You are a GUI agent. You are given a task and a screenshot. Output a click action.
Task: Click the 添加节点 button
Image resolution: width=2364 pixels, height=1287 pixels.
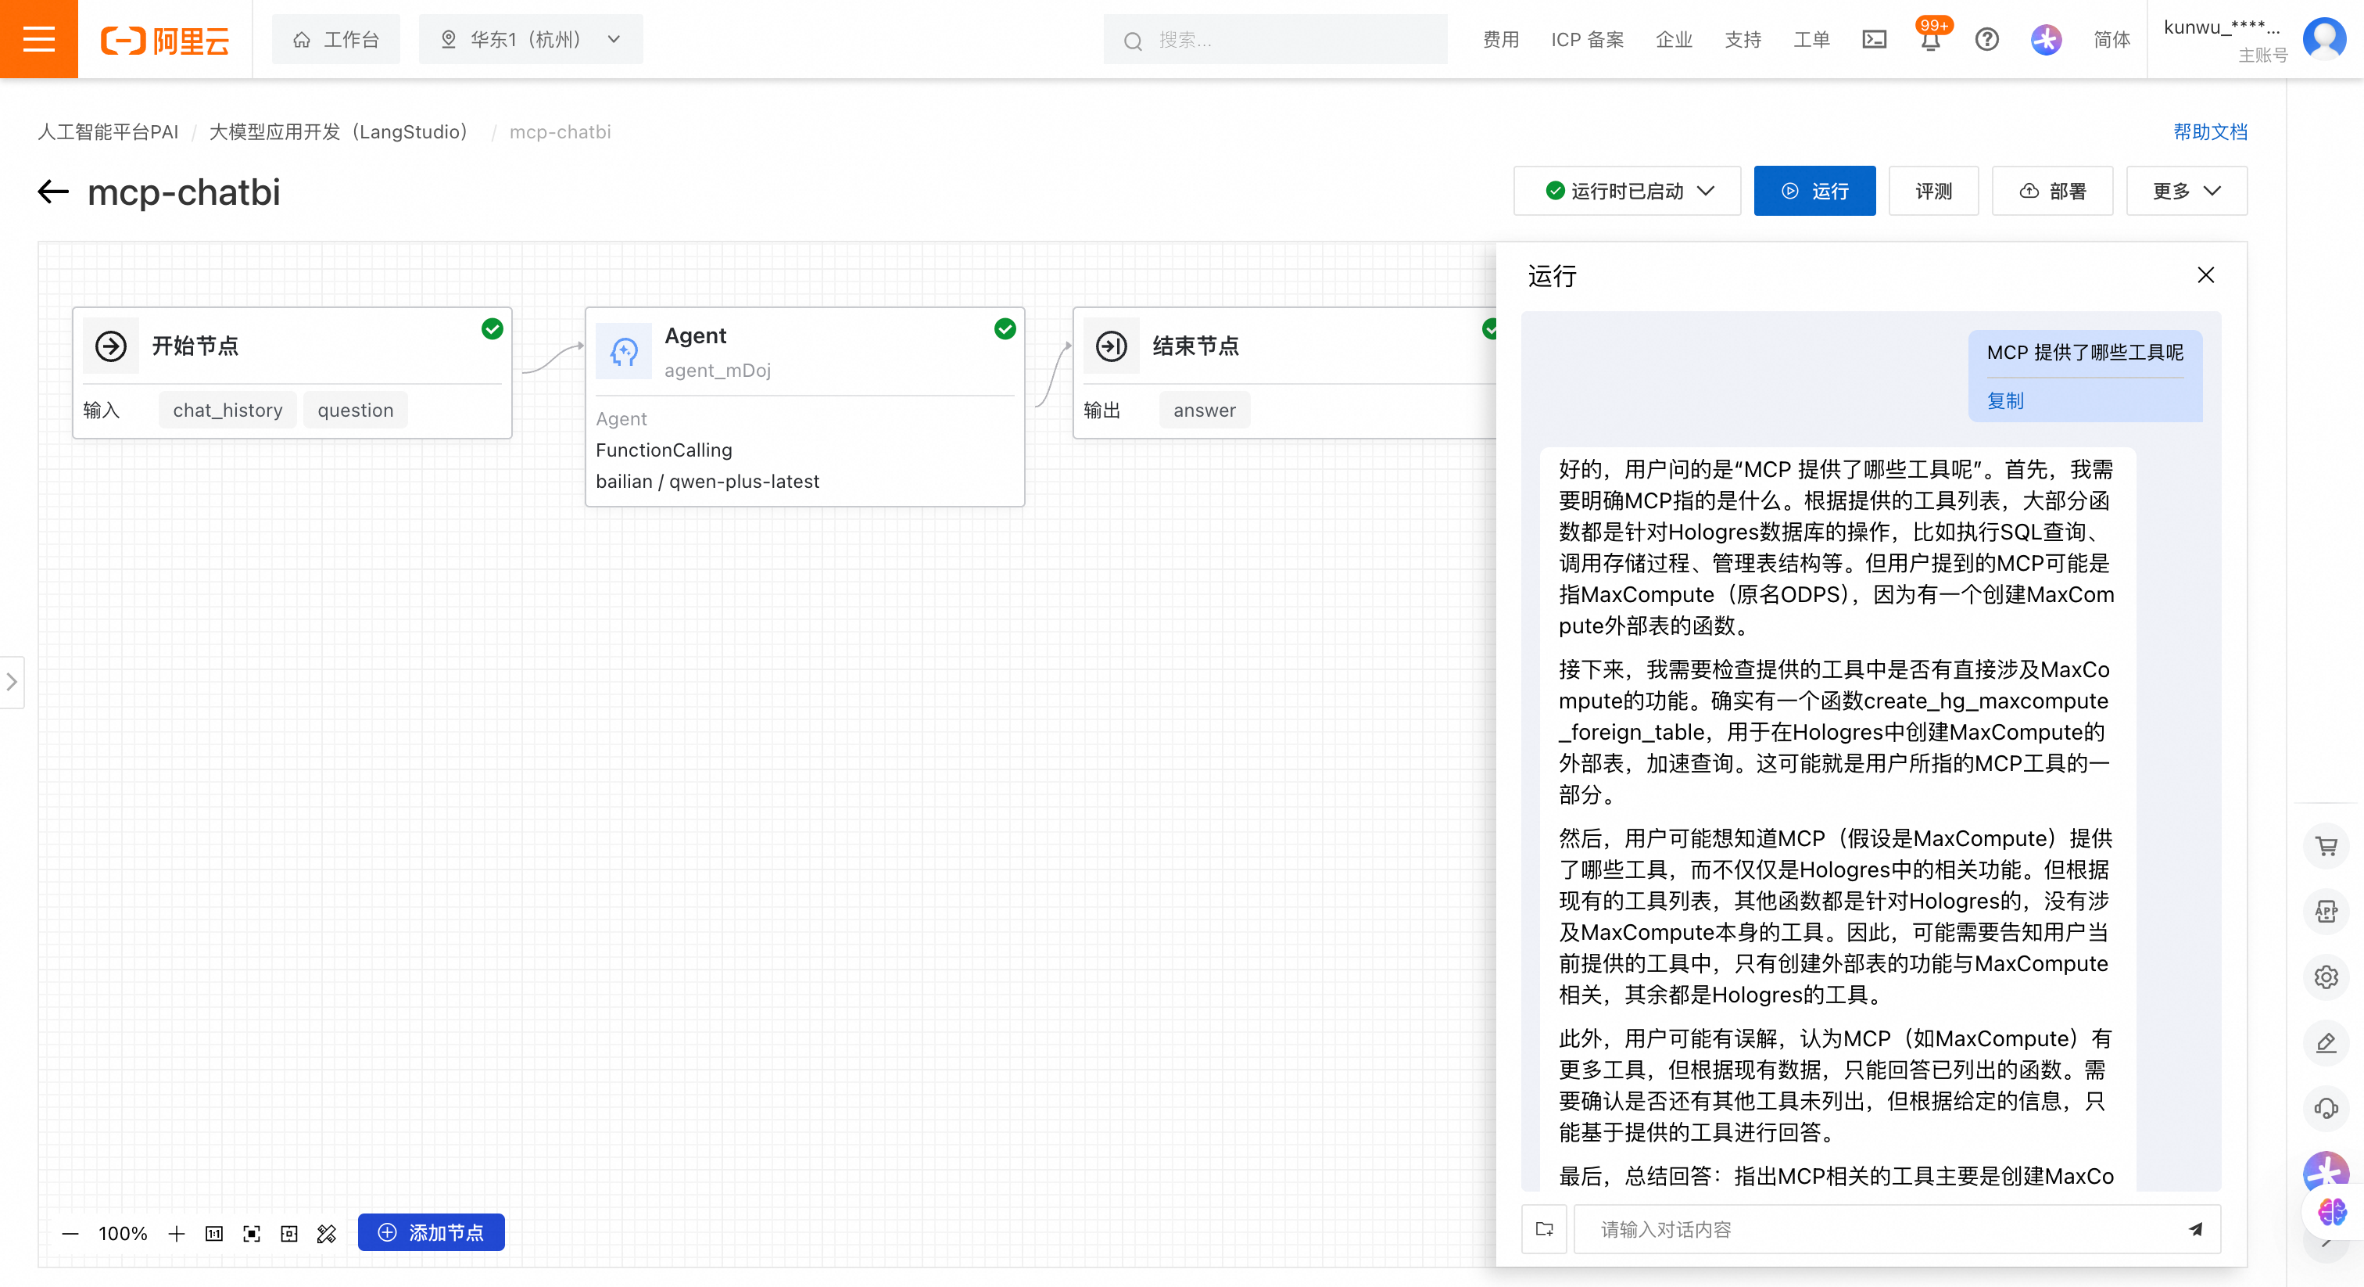coord(432,1233)
